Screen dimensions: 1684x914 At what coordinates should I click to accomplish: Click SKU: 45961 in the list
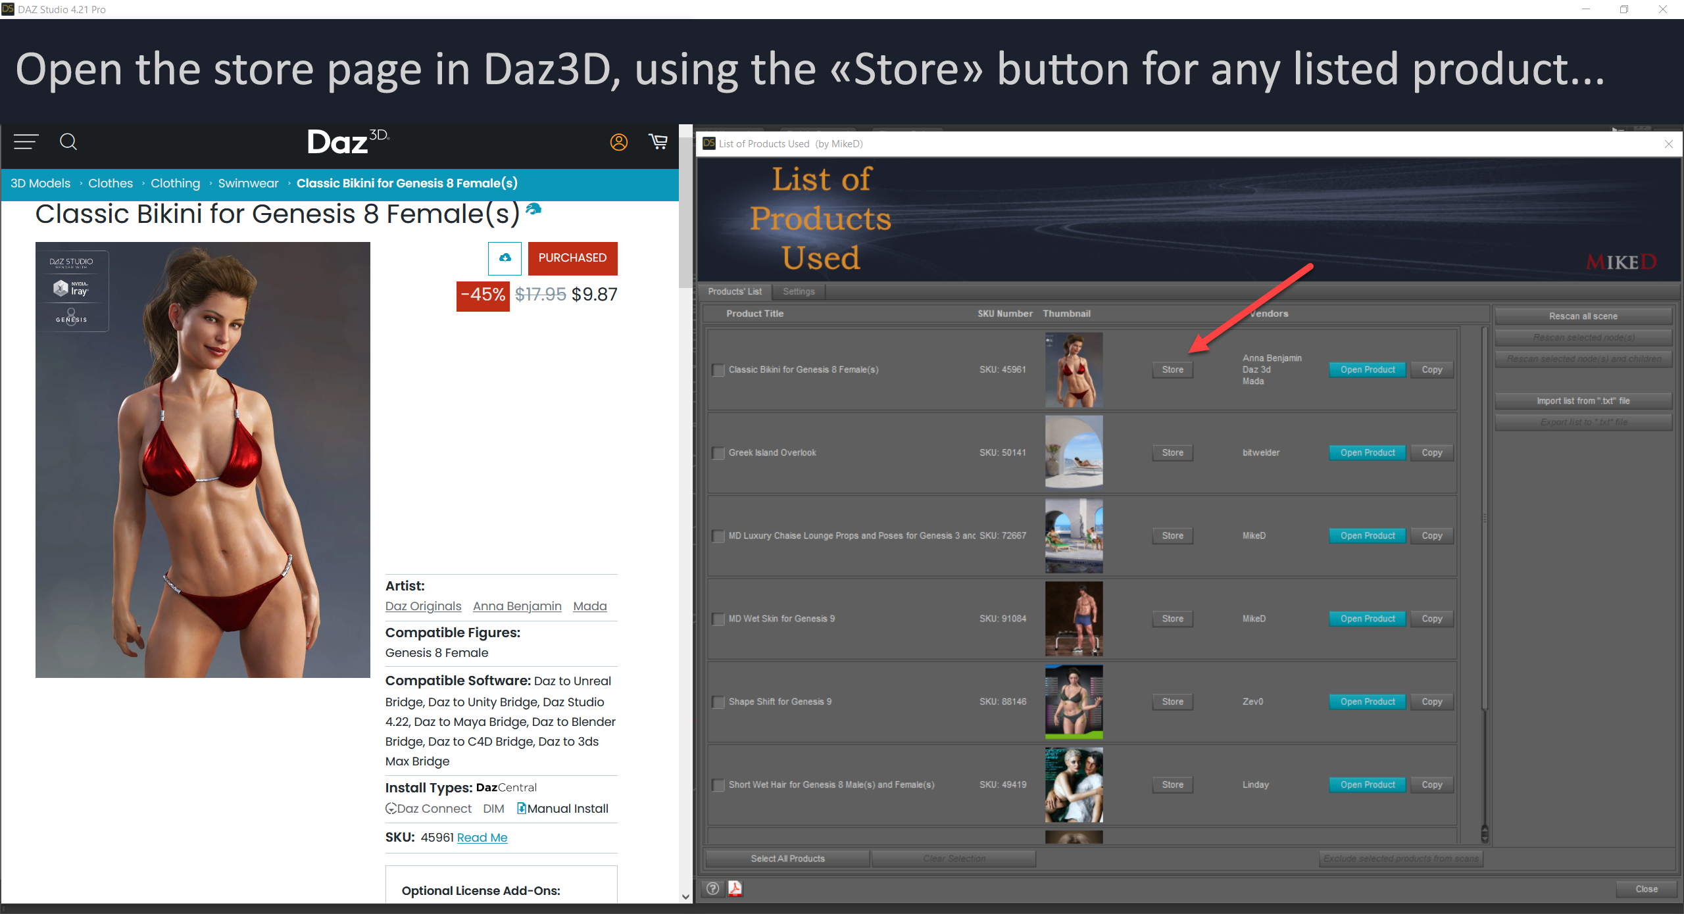click(x=1003, y=370)
